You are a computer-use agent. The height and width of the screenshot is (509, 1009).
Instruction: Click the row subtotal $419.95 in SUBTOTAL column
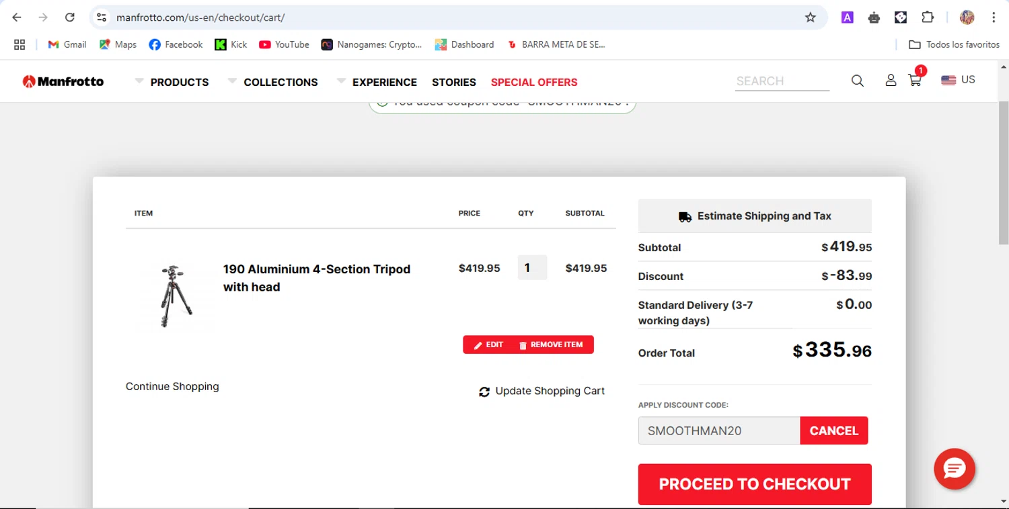coord(586,268)
